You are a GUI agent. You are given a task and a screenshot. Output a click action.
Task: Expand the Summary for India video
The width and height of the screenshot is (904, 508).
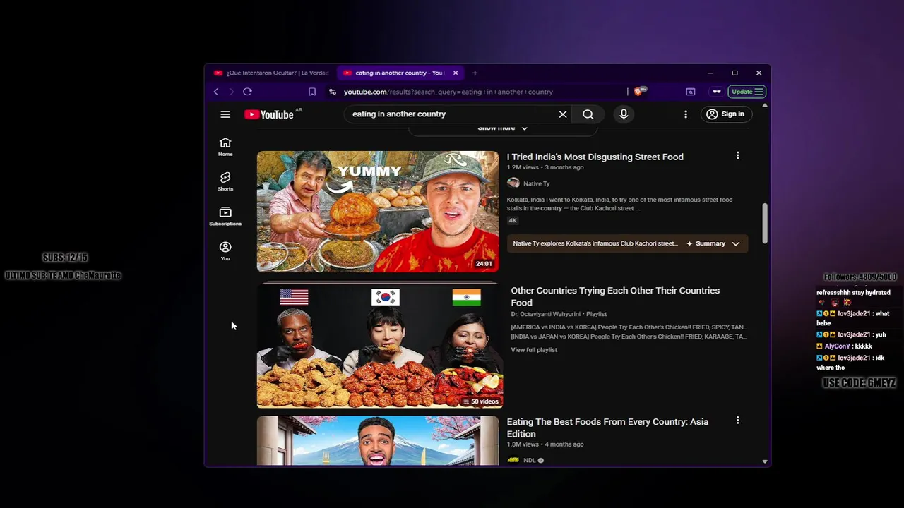point(714,243)
